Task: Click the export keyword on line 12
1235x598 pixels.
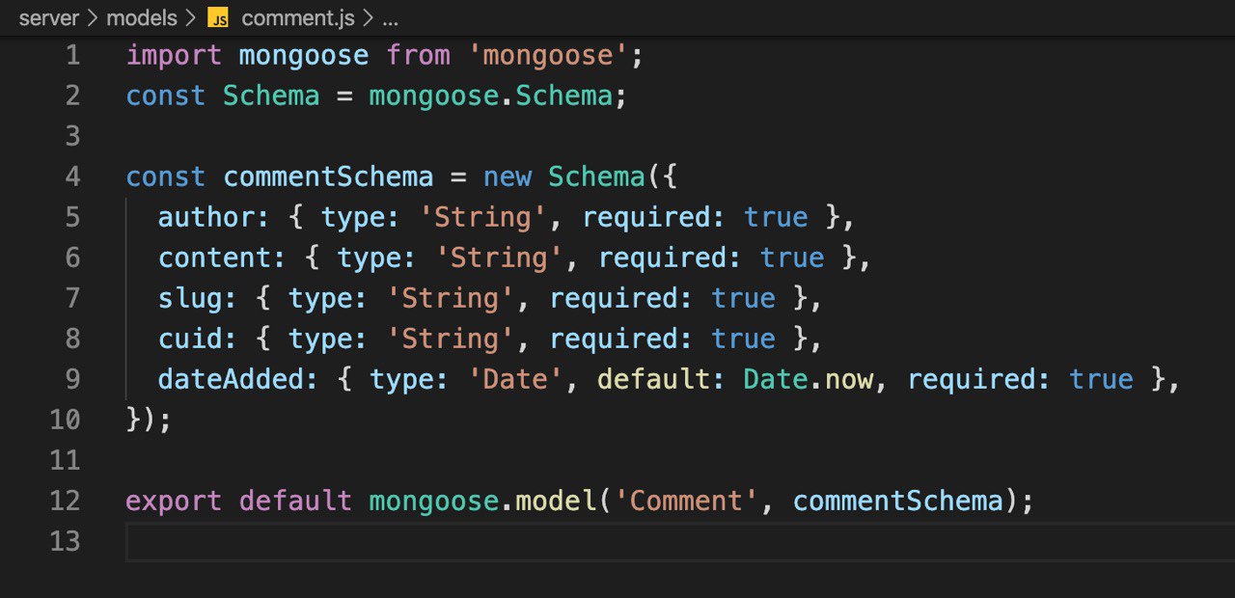Action: click(x=174, y=501)
